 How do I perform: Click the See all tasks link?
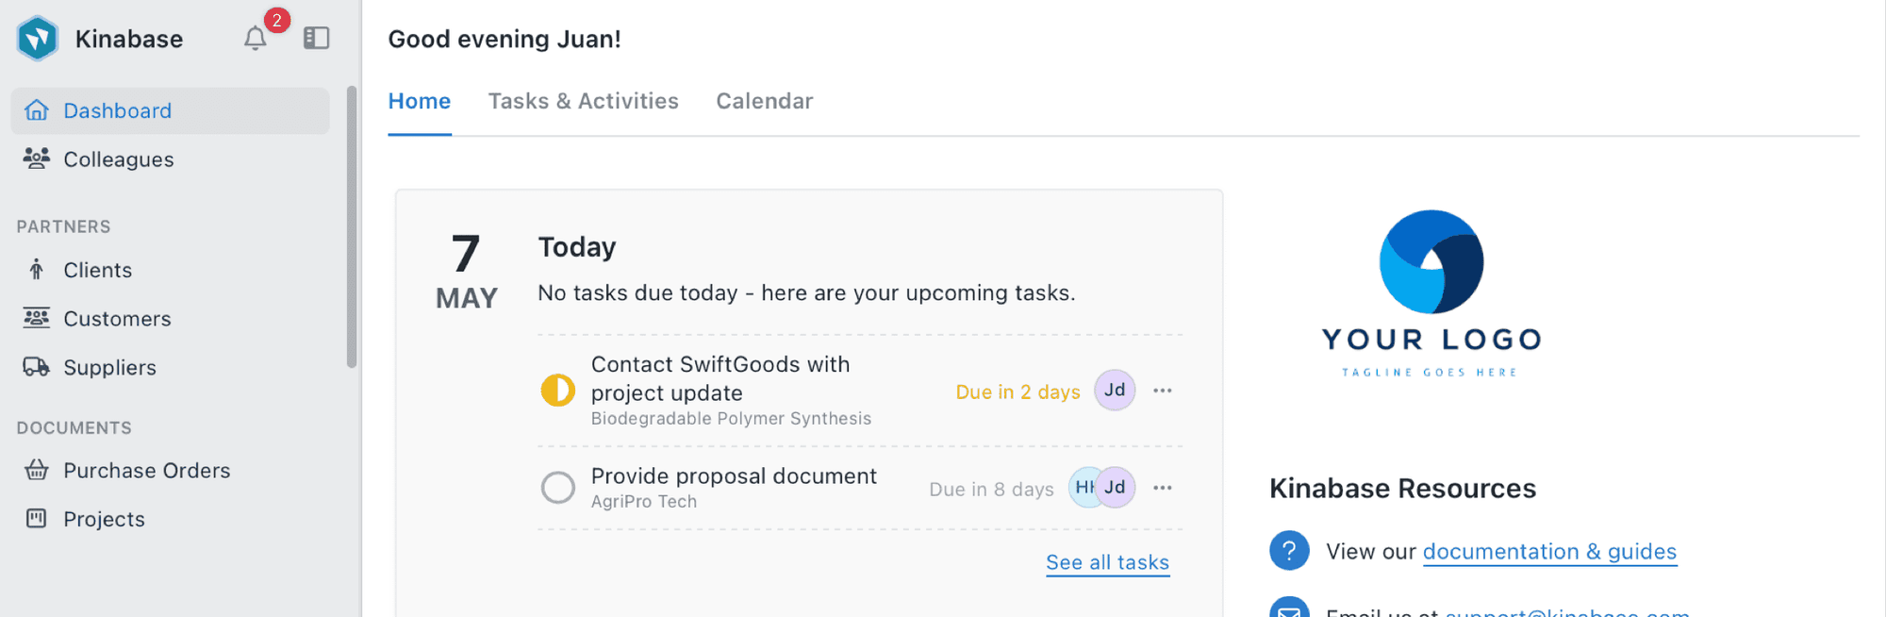(1107, 562)
